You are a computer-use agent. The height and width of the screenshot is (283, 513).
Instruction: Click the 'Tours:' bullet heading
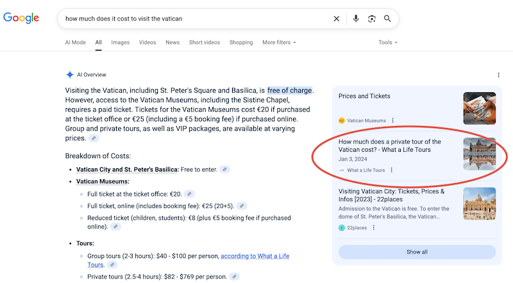click(85, 243)
